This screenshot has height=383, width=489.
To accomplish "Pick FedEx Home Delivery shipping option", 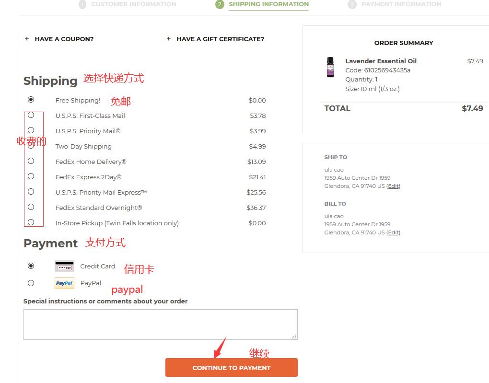I will [x=31, y=161].
